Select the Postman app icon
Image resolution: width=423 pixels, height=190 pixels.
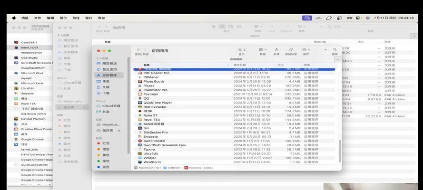coord(140,94)
